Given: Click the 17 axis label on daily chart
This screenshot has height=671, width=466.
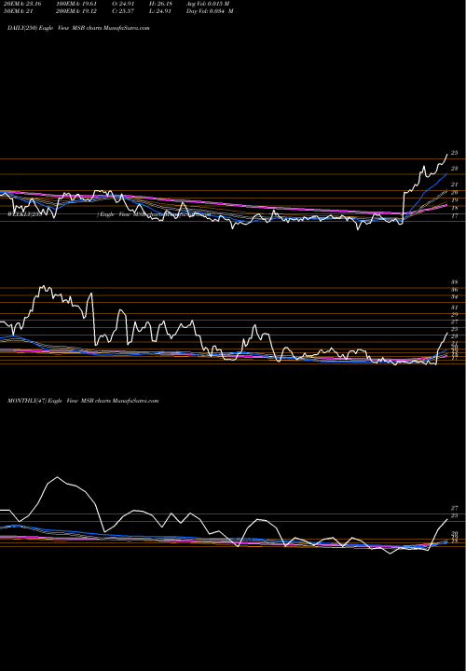Looking at the screenshot, I should coord(455,216).
